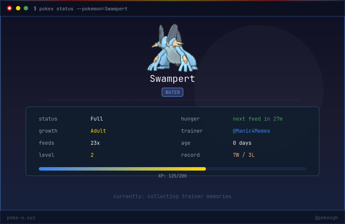
Task: Open the @Manic4Memes trainer link
Action: 251,131
